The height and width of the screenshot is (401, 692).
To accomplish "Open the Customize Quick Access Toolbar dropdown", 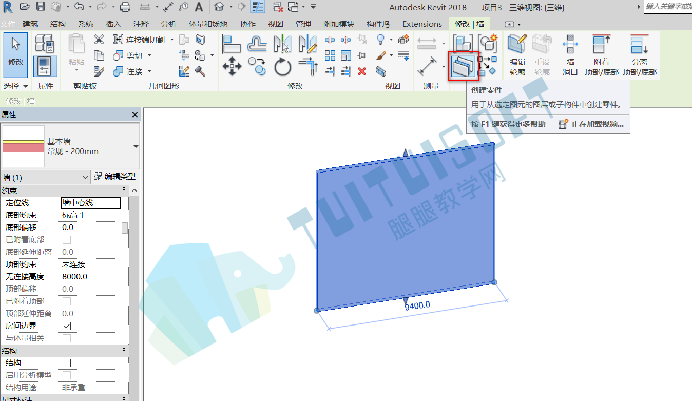I will 313,7.
